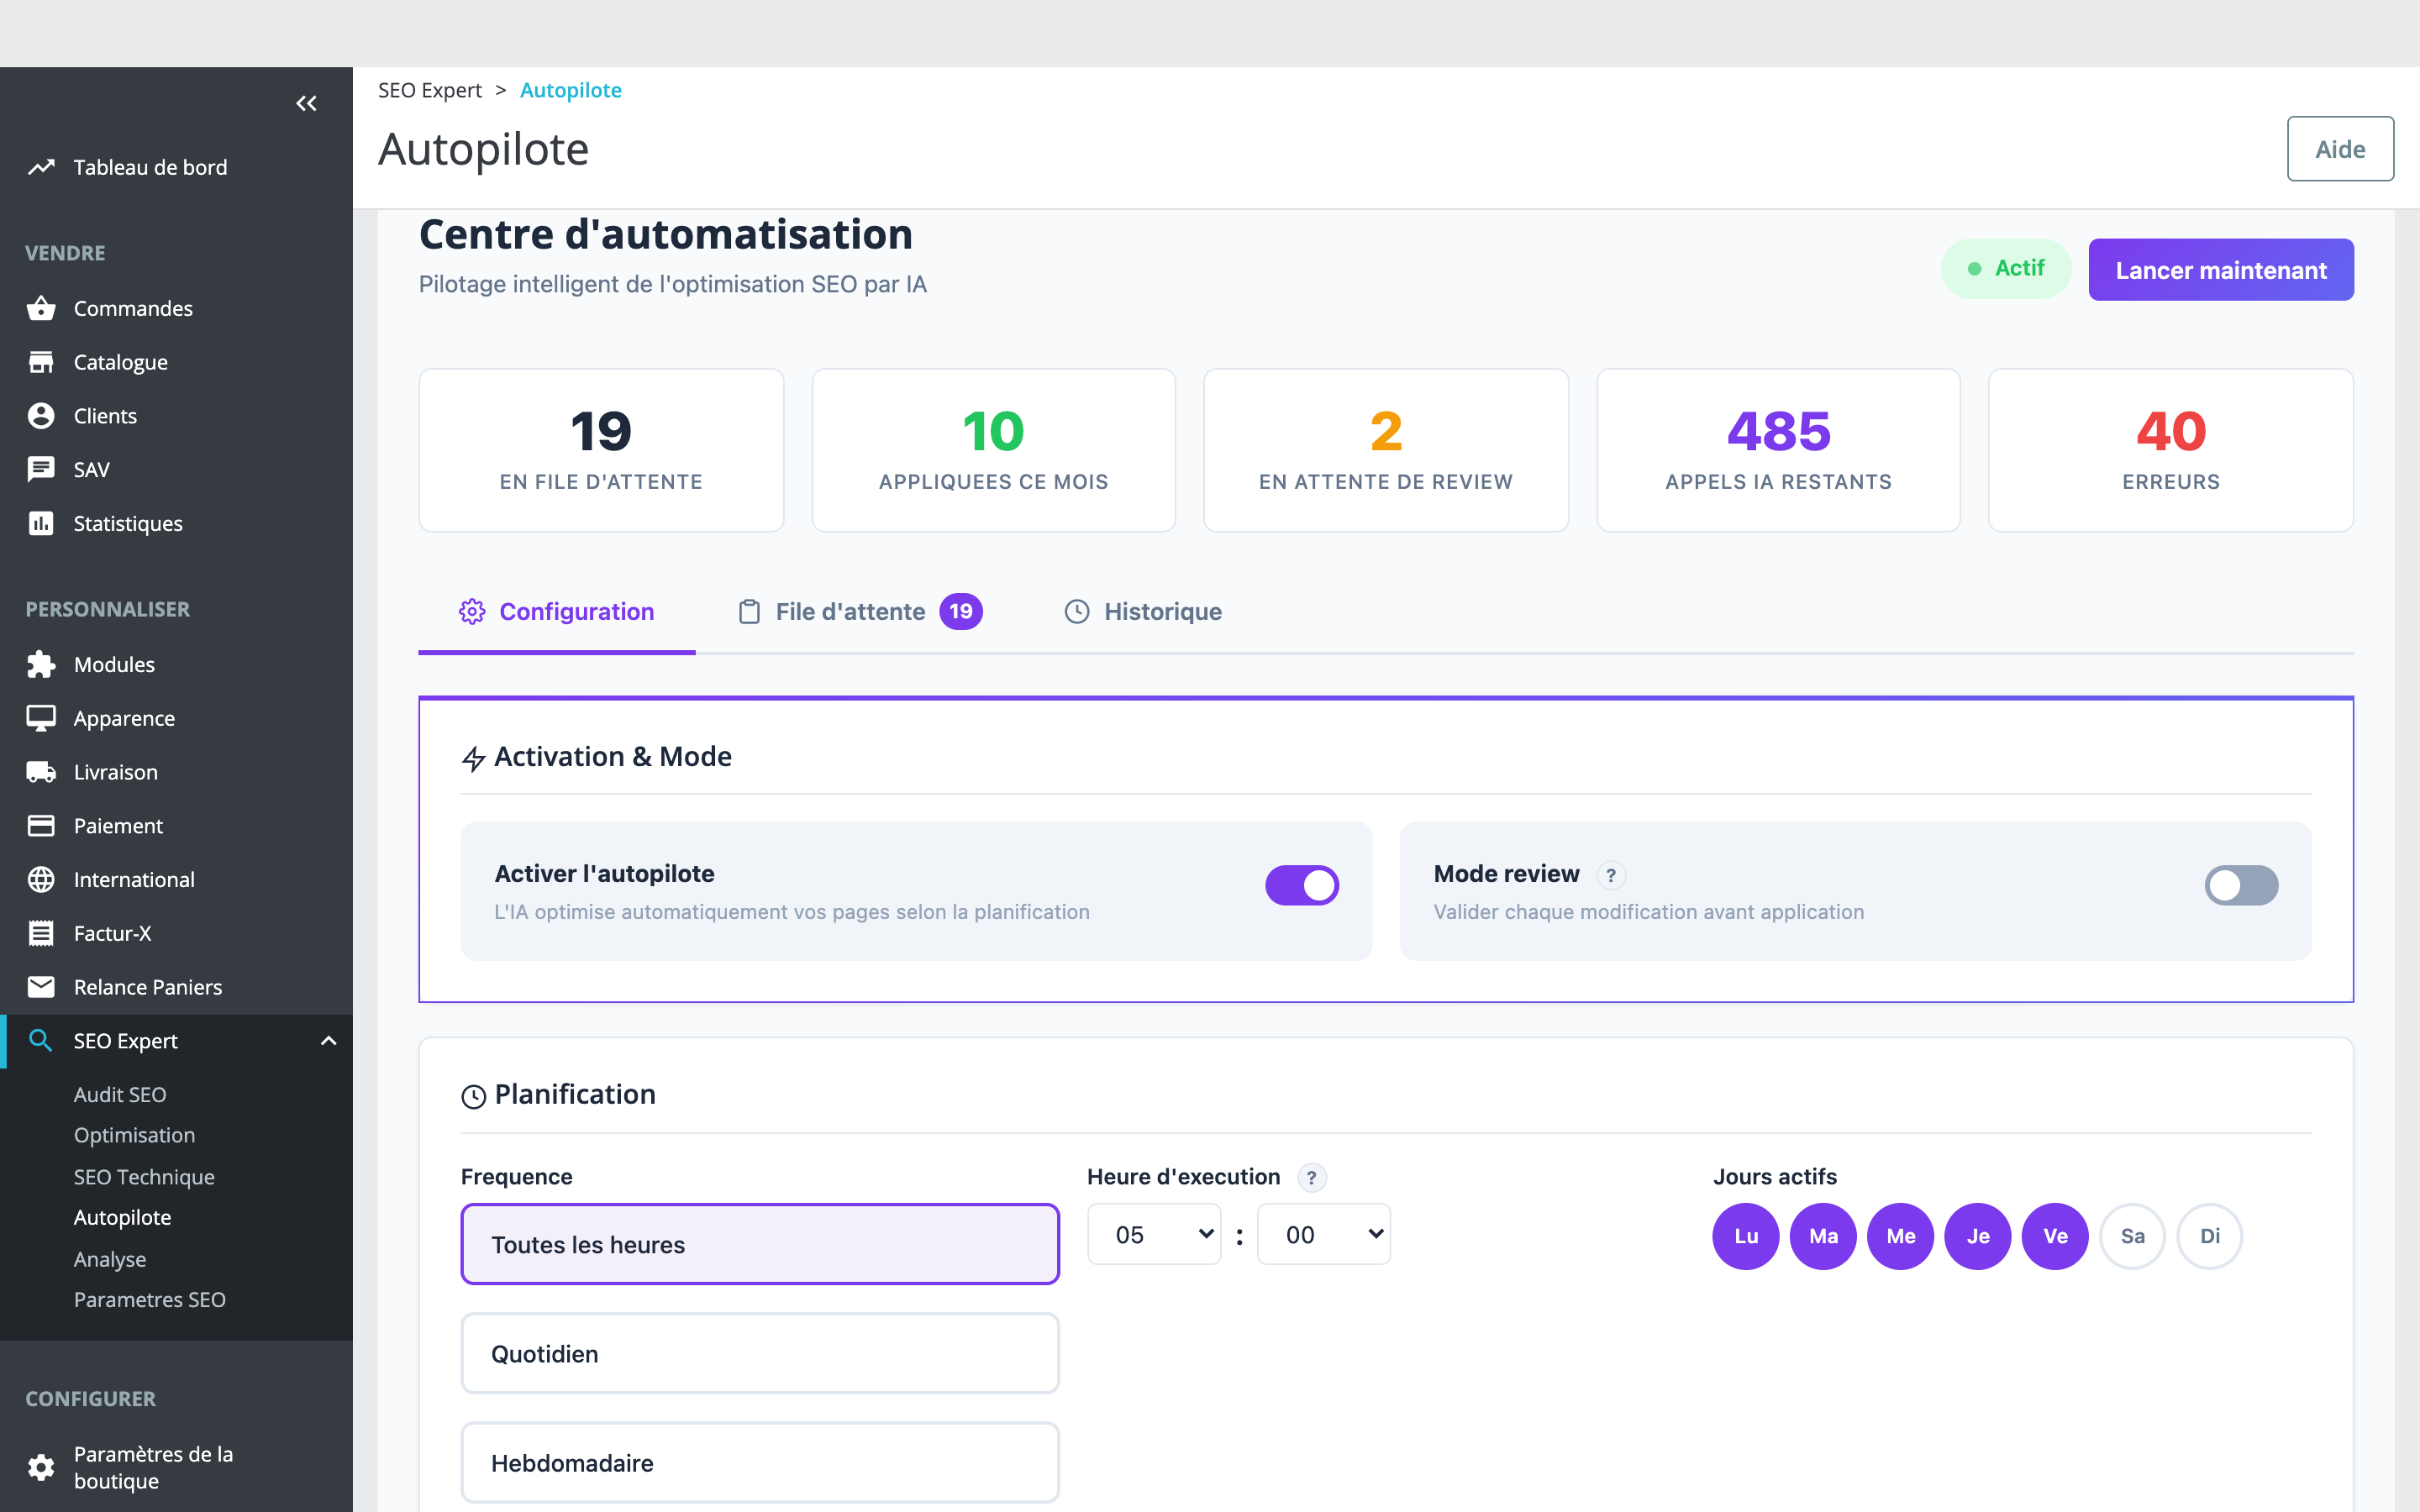
Task: Toggle the Activer l'autopilote switch off
Action: coord(1302,885)
